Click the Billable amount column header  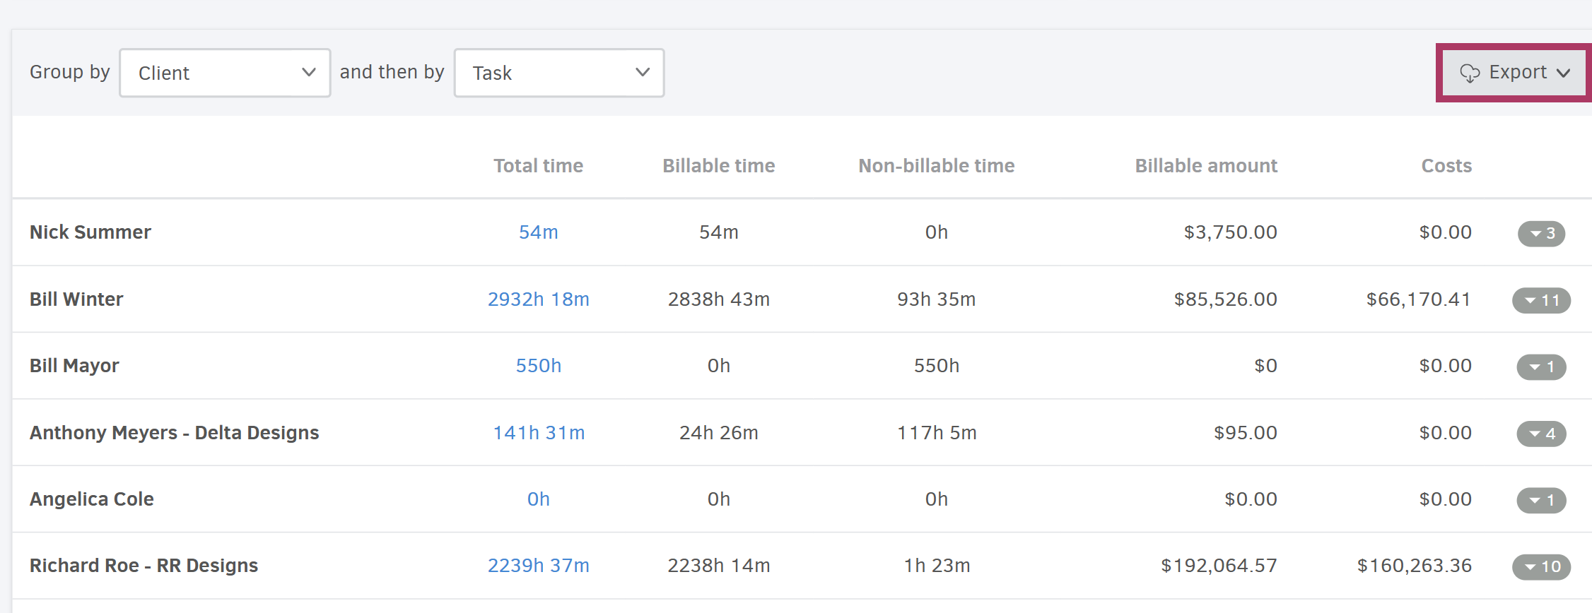coord(1205,166)
